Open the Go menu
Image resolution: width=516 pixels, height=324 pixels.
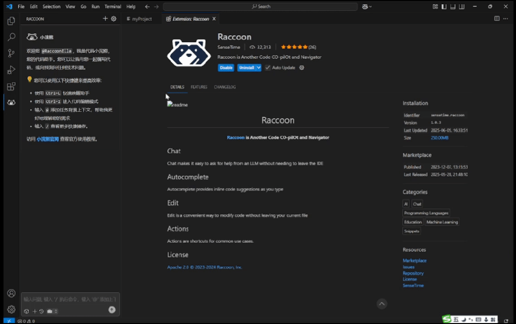pyautogui.click(x=83, y=7)
